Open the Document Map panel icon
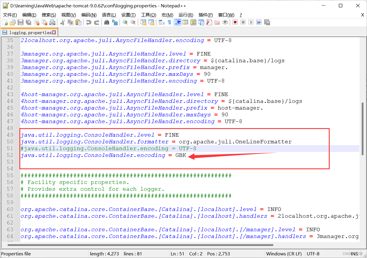The height and width of the screenshot is (258, 367). (193, 22)
